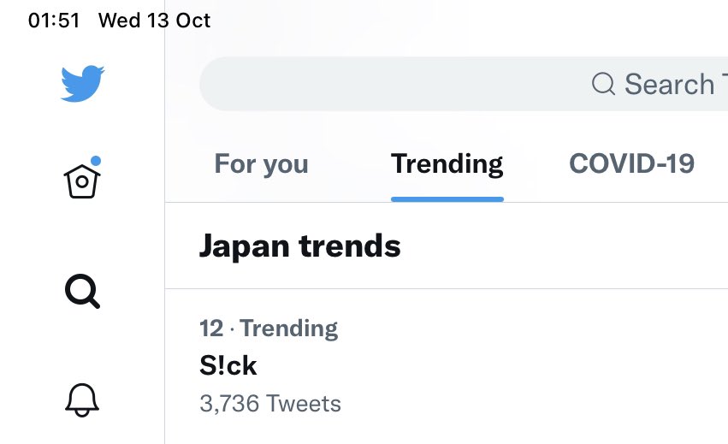
Task: Click the 3,736 Tweets count
Action: point(270,403)
